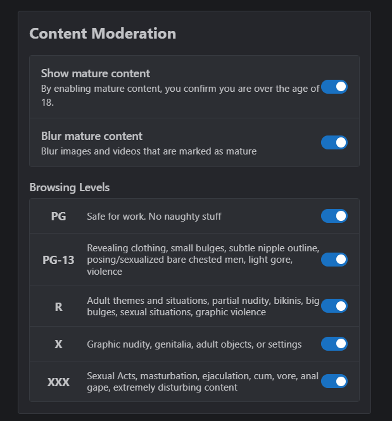The image size is (392, 421).
Task: Click the 'Safe for work' description text
Action: point(154,217)
